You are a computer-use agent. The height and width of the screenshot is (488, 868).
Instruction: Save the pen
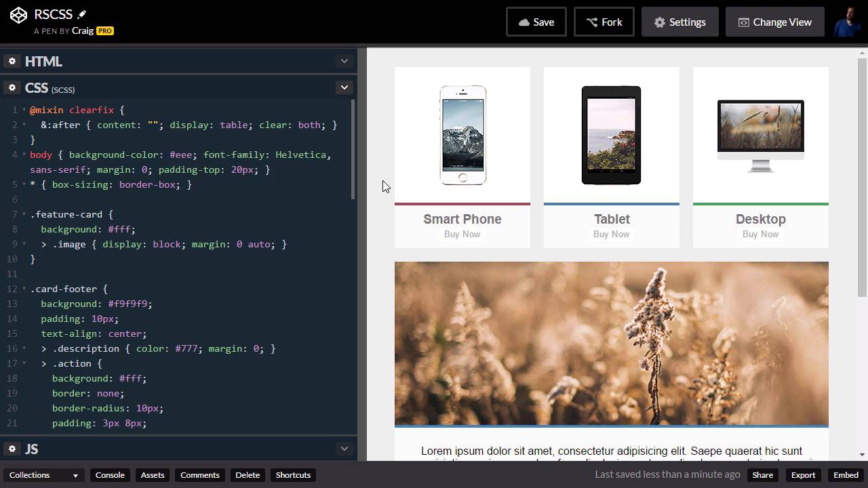(536, 22)
